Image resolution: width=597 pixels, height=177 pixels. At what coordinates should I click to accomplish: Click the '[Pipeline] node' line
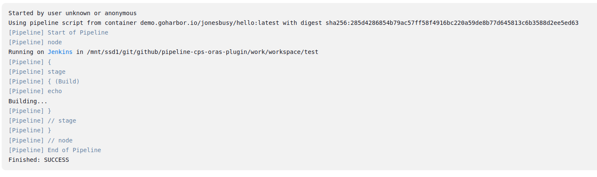[35, 42]
